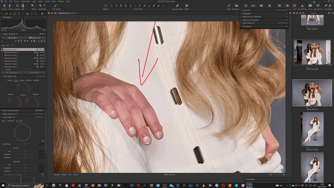Switch to Shadow tab in Color Balance

(22, 80)
